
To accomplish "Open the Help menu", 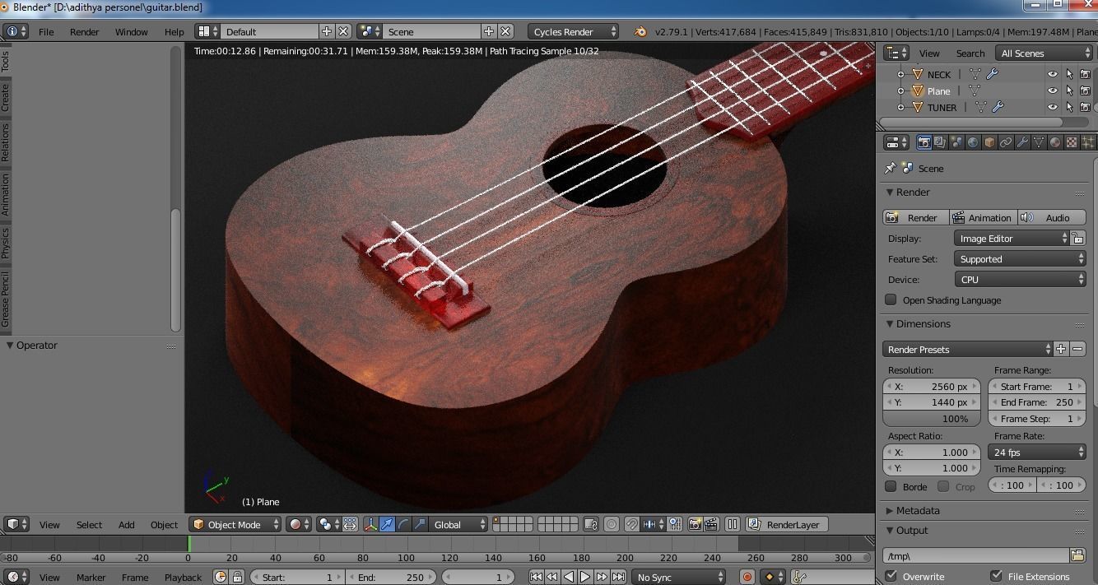I will [x=174, y=31].
